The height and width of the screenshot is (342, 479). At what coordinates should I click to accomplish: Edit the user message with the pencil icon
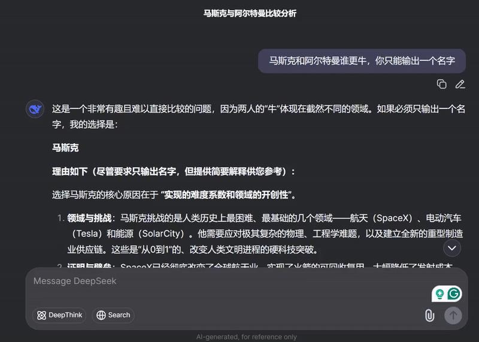point(460,84)
